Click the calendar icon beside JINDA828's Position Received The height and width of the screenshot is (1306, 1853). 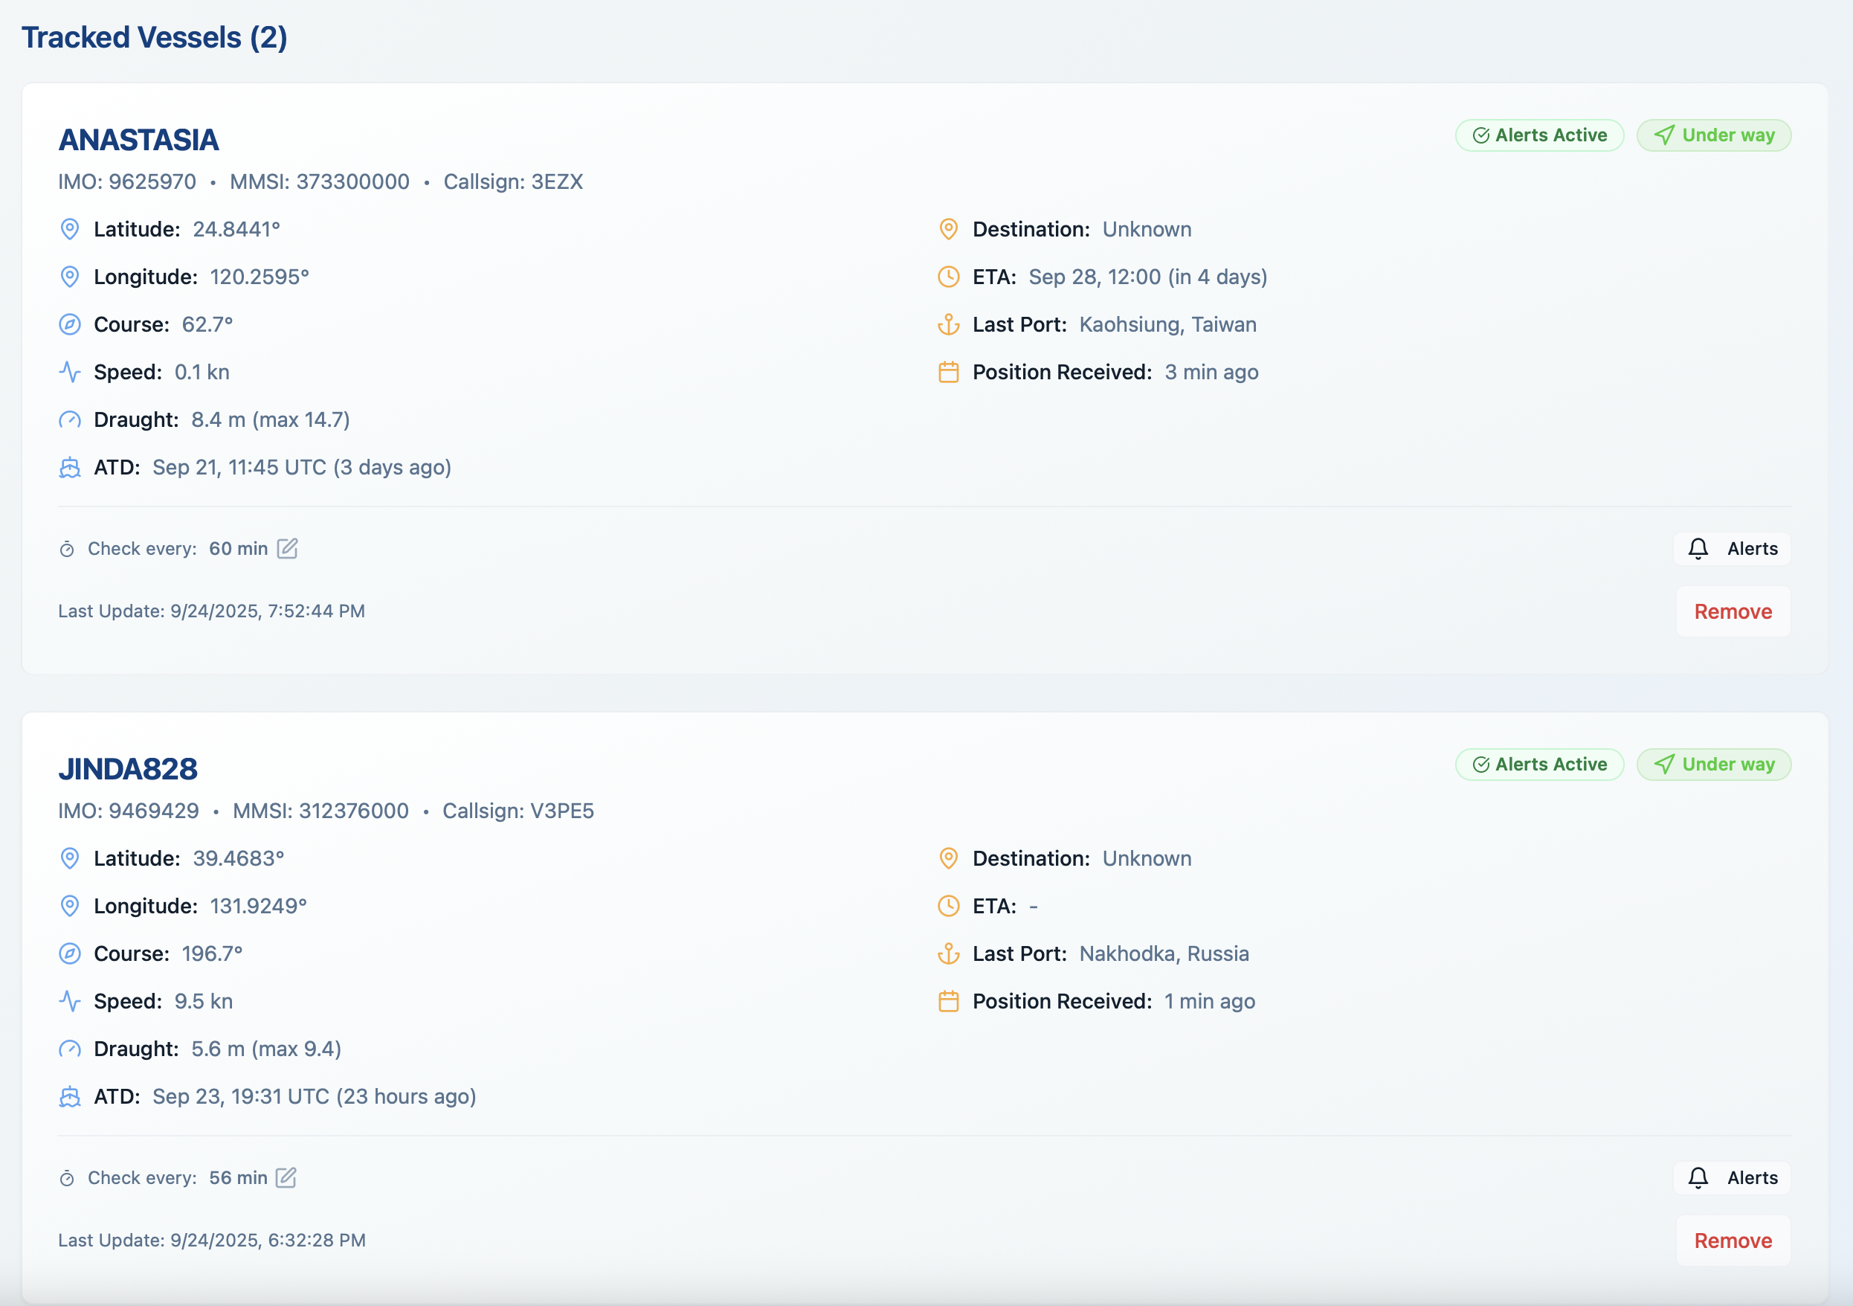[x=948, y=1002]
